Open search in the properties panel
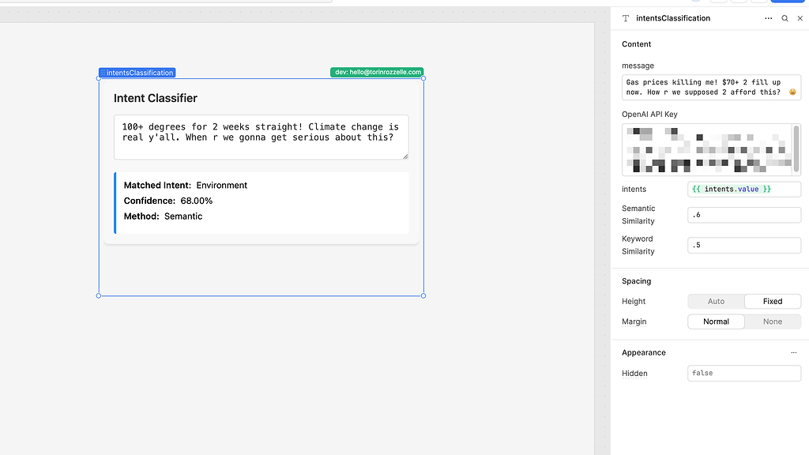 click(x=785, y=17)
